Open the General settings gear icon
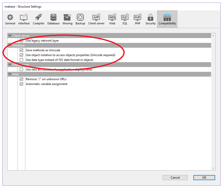 pyautogui.click(x=10, y=18)
